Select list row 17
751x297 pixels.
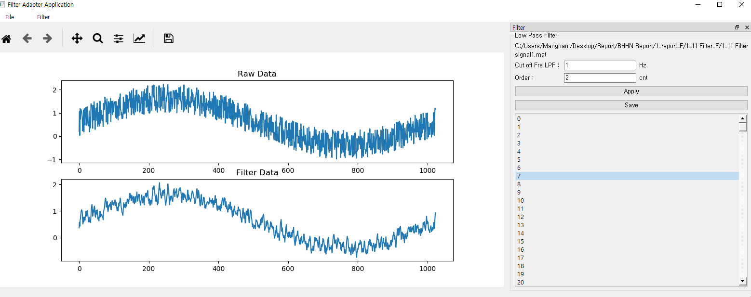pos(627,258)
